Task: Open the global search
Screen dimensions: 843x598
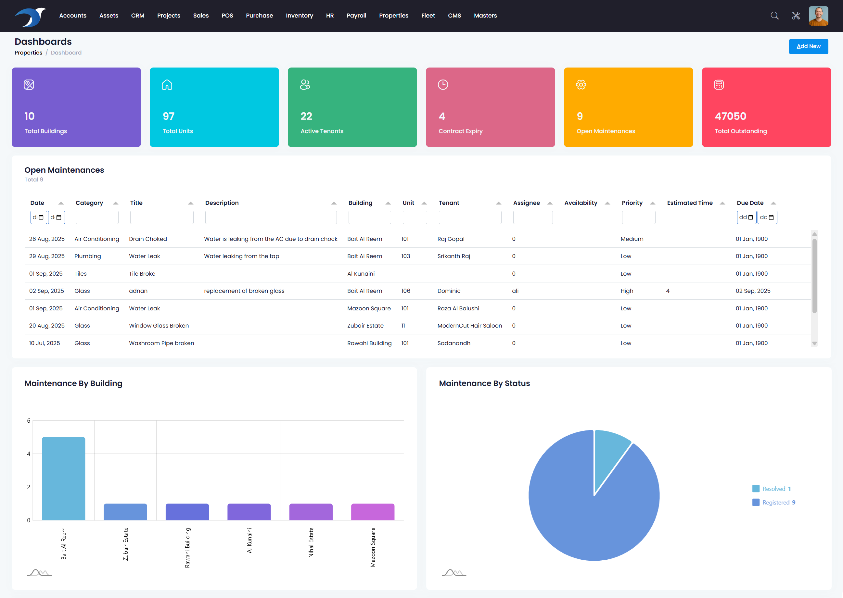Action: click(x=774, y=16)
